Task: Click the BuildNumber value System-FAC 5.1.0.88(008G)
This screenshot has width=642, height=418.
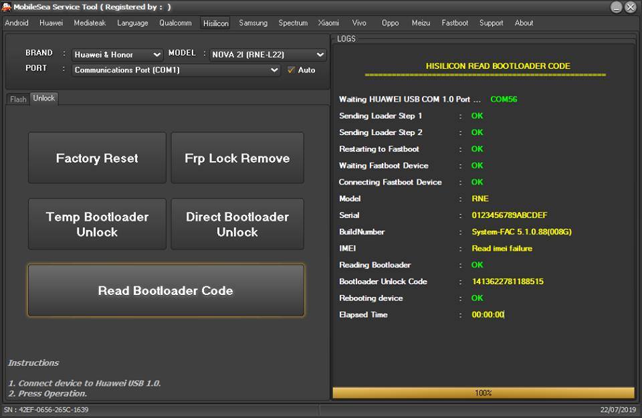Action: [522, 232]
